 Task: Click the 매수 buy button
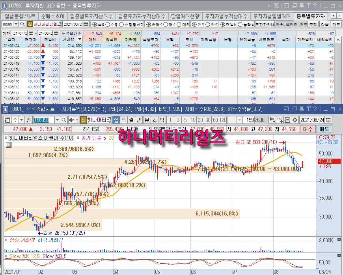point(308,129)
